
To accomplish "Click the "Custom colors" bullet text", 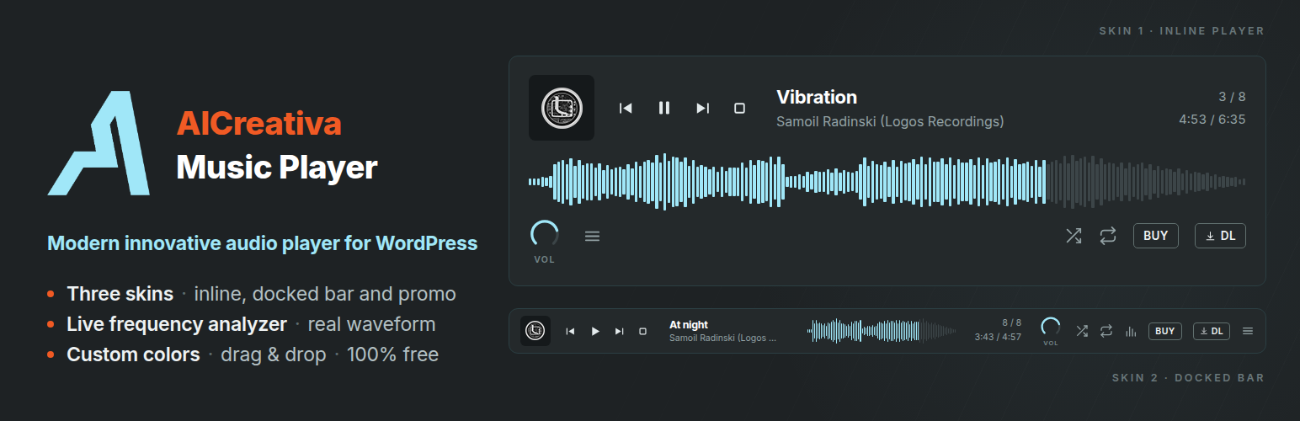I will click(134, 354).
